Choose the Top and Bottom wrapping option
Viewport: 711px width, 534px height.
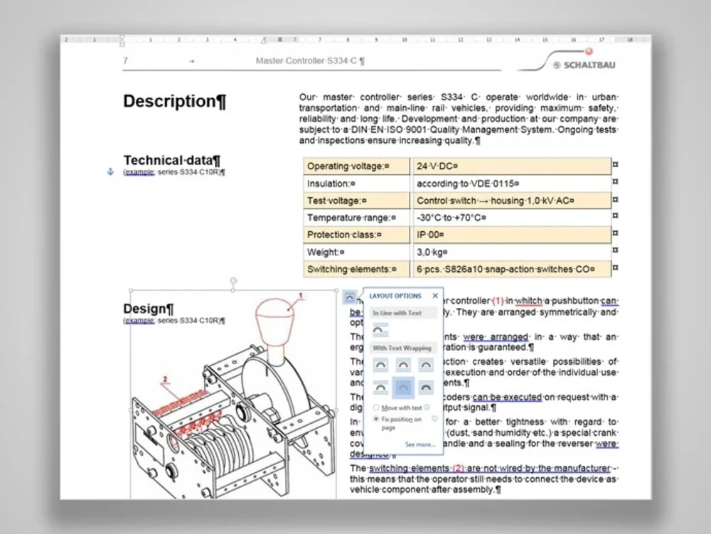[380, 388]
